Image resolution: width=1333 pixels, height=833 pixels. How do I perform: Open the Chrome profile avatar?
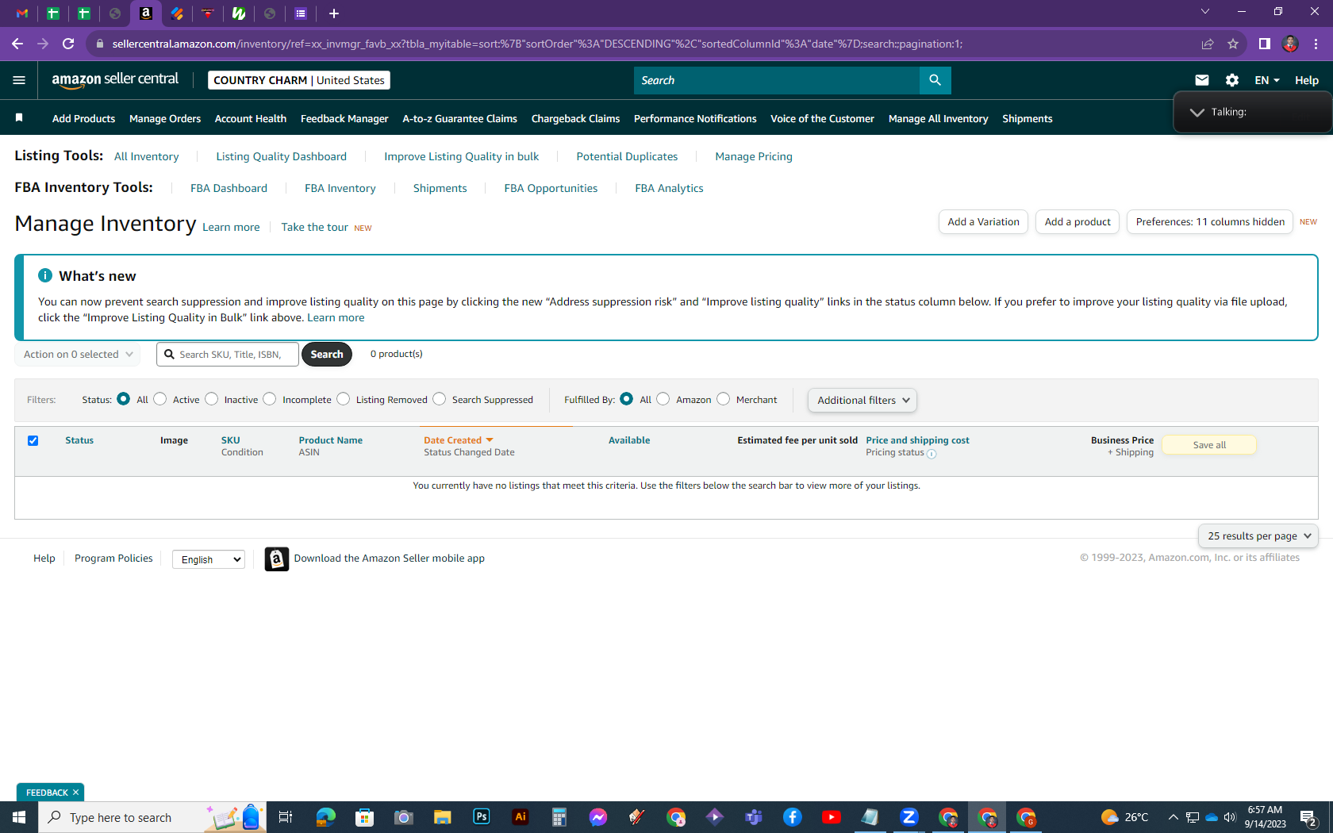coord(1290,44)
